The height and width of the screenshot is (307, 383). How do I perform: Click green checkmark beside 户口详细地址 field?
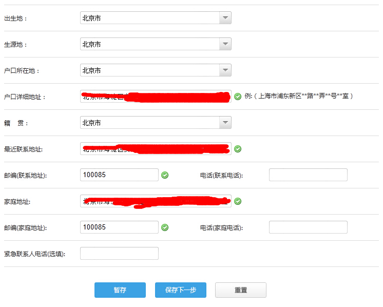238,97
